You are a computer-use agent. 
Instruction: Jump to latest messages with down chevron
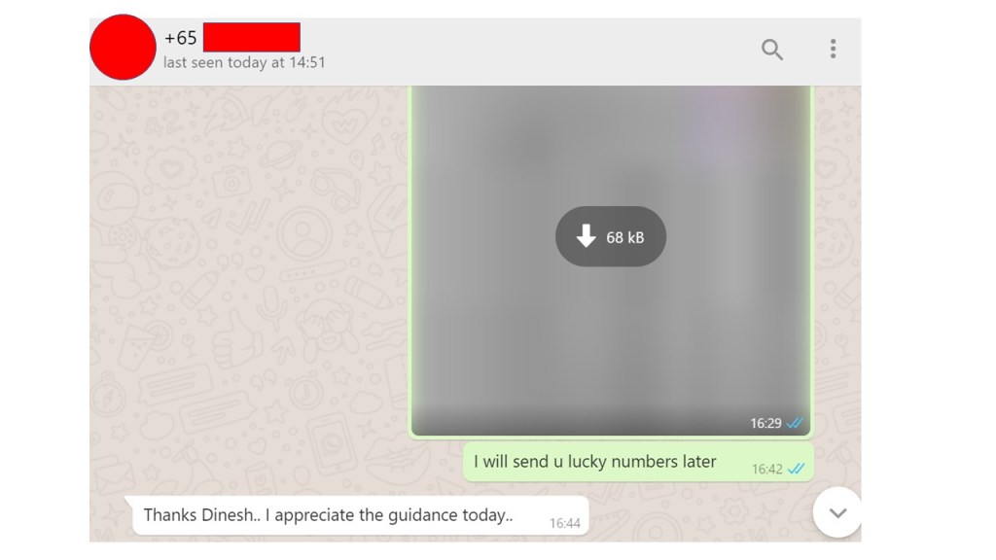click(837, 512)
